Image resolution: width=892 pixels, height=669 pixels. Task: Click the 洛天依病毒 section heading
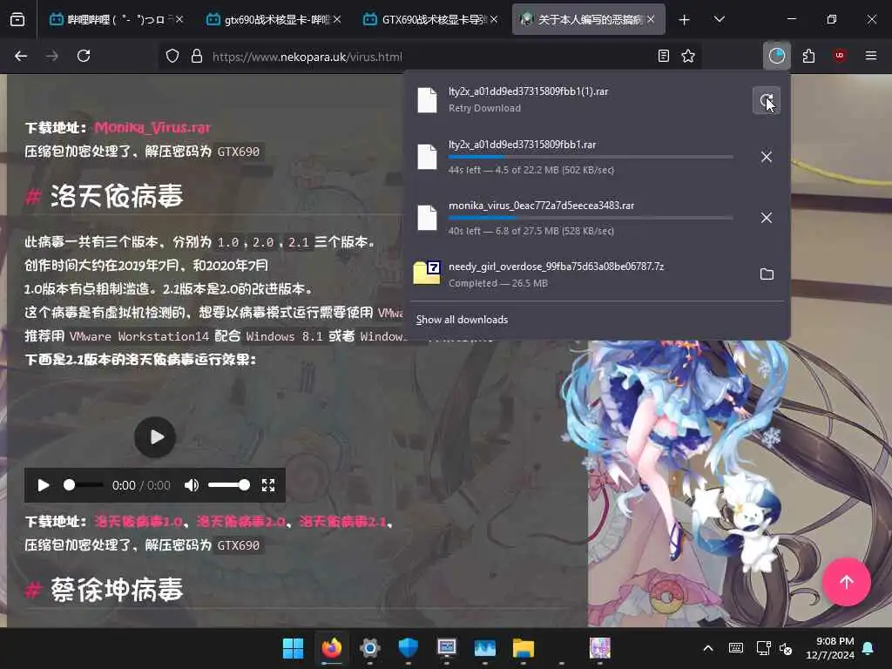point(117,196)
